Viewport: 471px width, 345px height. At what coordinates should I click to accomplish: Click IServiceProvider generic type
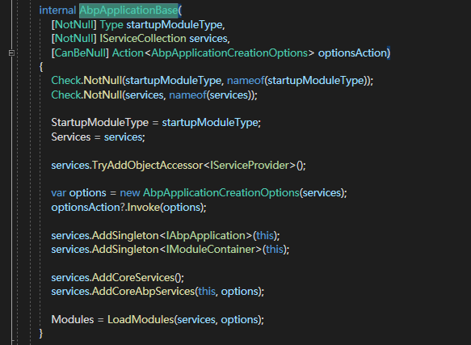coord(250,166)
